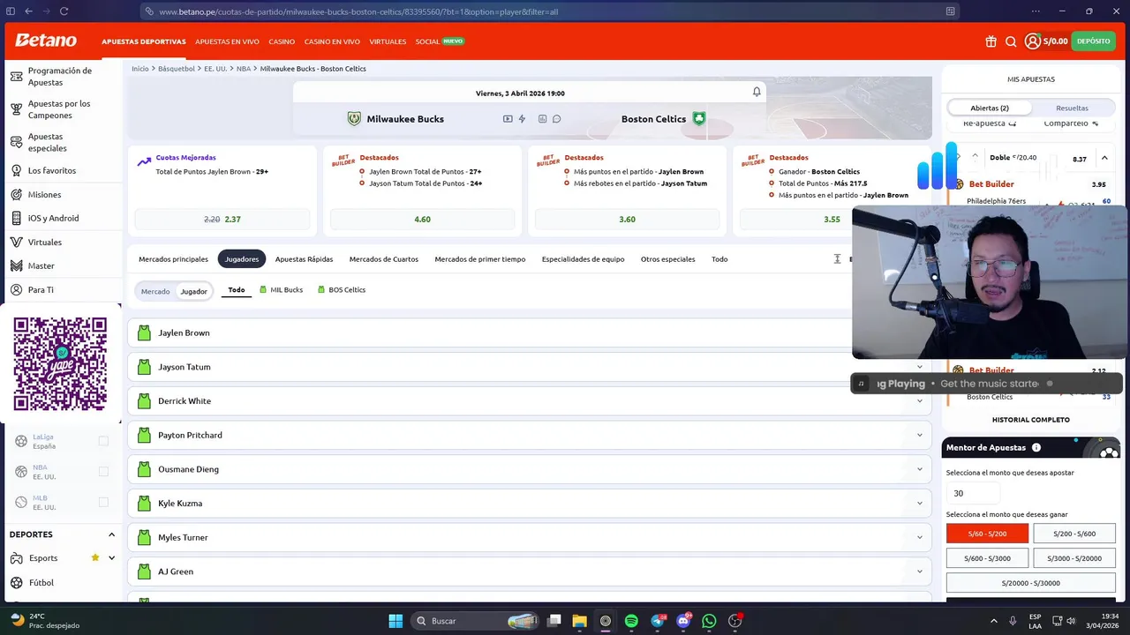Open Mentor de Apuestas info icon
This screenshot has height=635, width=1130.
click(1036, 448)
